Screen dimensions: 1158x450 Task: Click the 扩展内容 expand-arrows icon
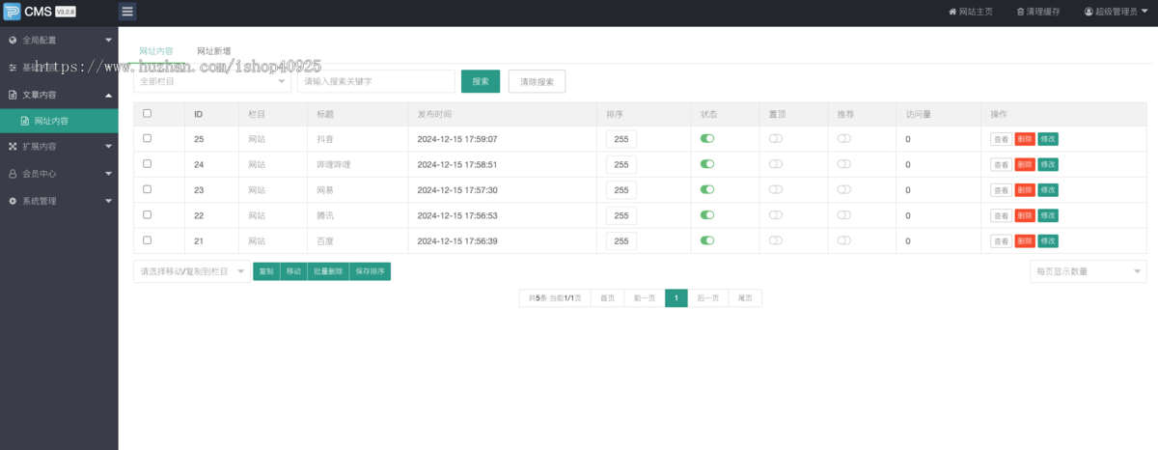click(x=13, y=147)
